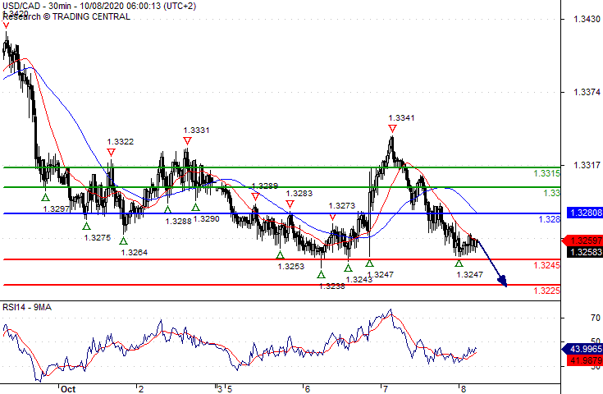Click the red down-triangle above the 1.3341 high

click(392, 129)
